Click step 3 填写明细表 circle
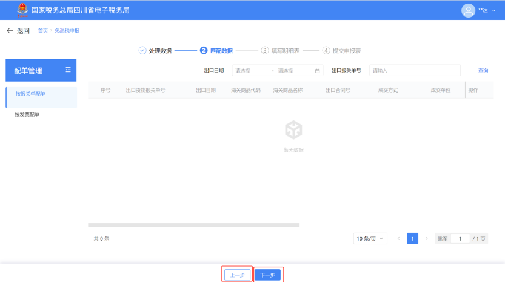Screen dimensions: 505x286 (265, 51)
